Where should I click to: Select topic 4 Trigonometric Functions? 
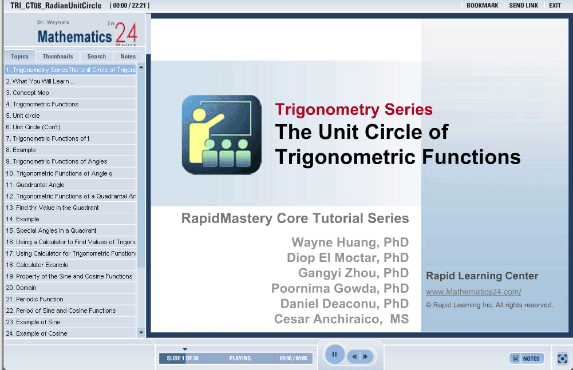pos(70,104)
